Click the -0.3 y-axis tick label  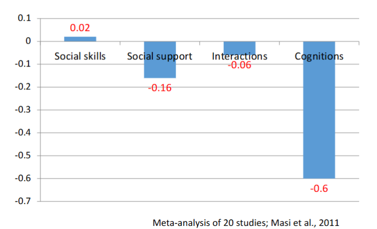point(23,110)
